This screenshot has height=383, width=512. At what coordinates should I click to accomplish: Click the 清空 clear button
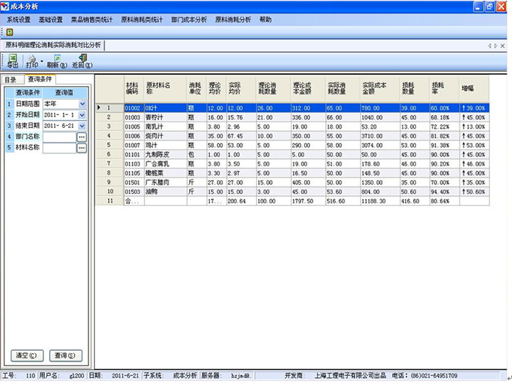coord(27,355)
